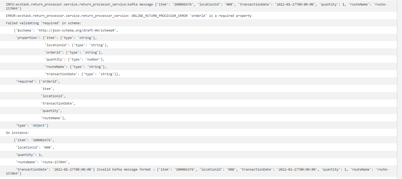This screenshot has width=402, height=179.
Task: Select the 'quantity': 1, instance line
Action: pyautogui.click(x=199, y=155)
